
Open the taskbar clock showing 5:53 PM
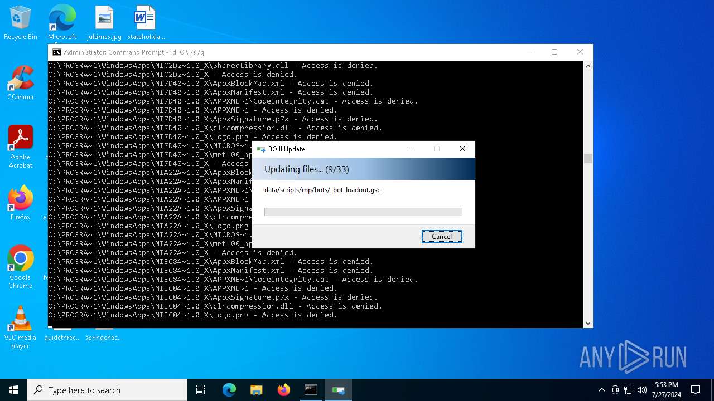point(667,390)
